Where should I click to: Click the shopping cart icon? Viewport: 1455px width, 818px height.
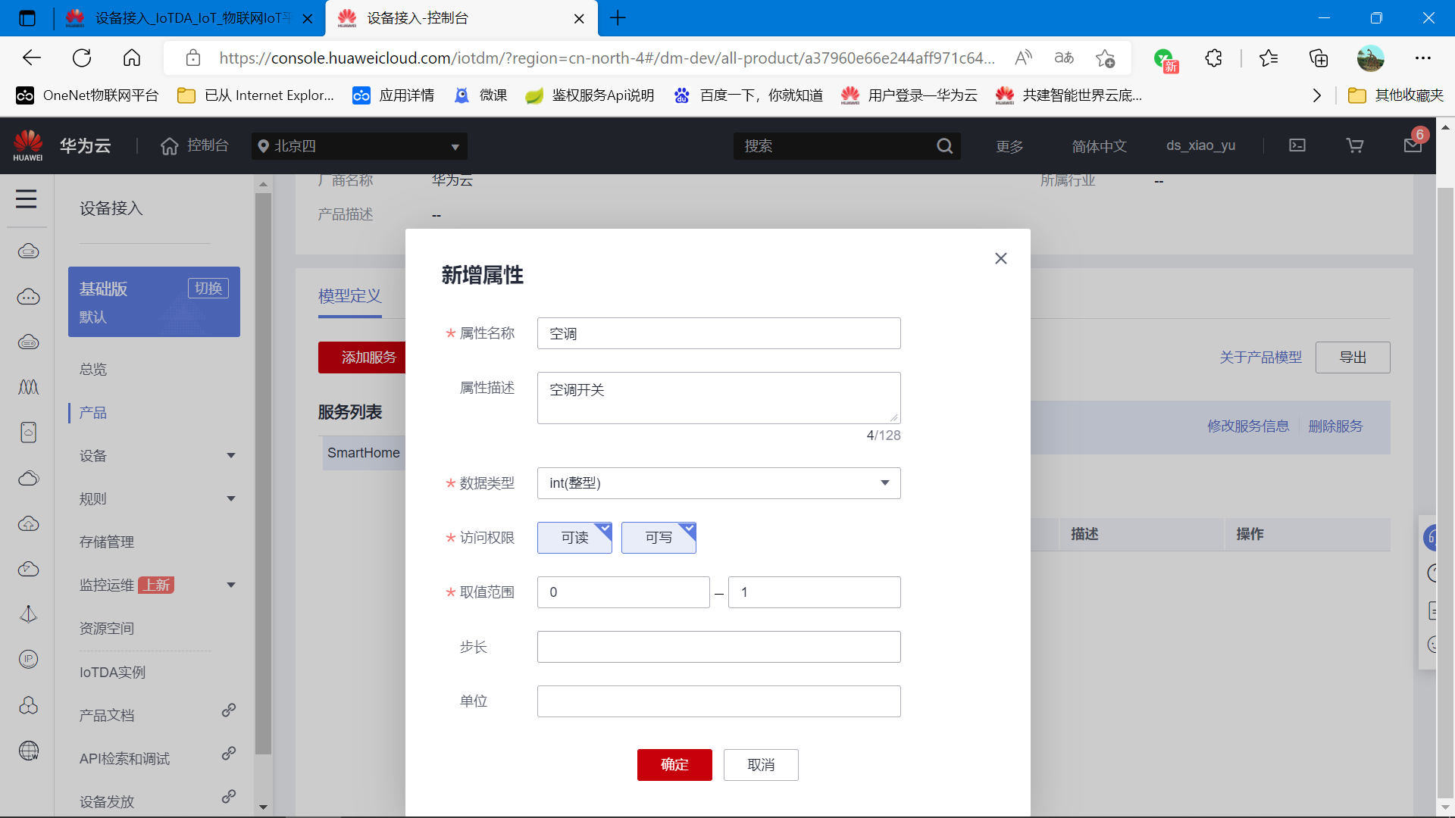coord(1355,145)
